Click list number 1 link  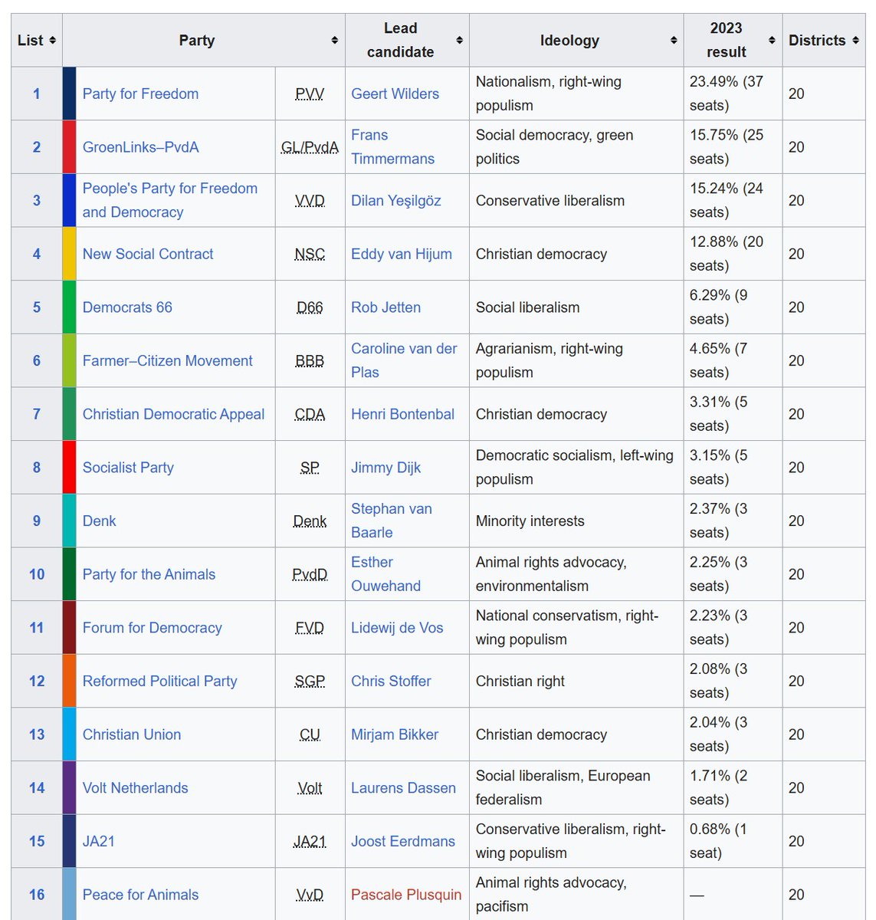pyautogui.click(x=36, y=94)
